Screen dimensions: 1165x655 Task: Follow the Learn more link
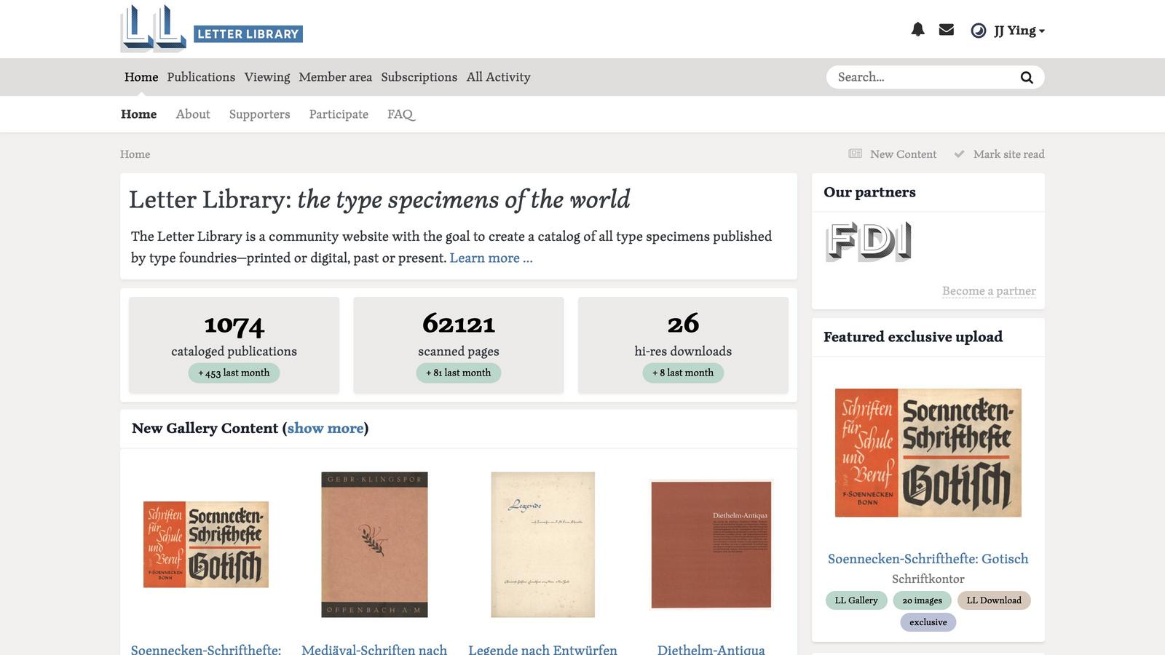click(x=491, y=258)
